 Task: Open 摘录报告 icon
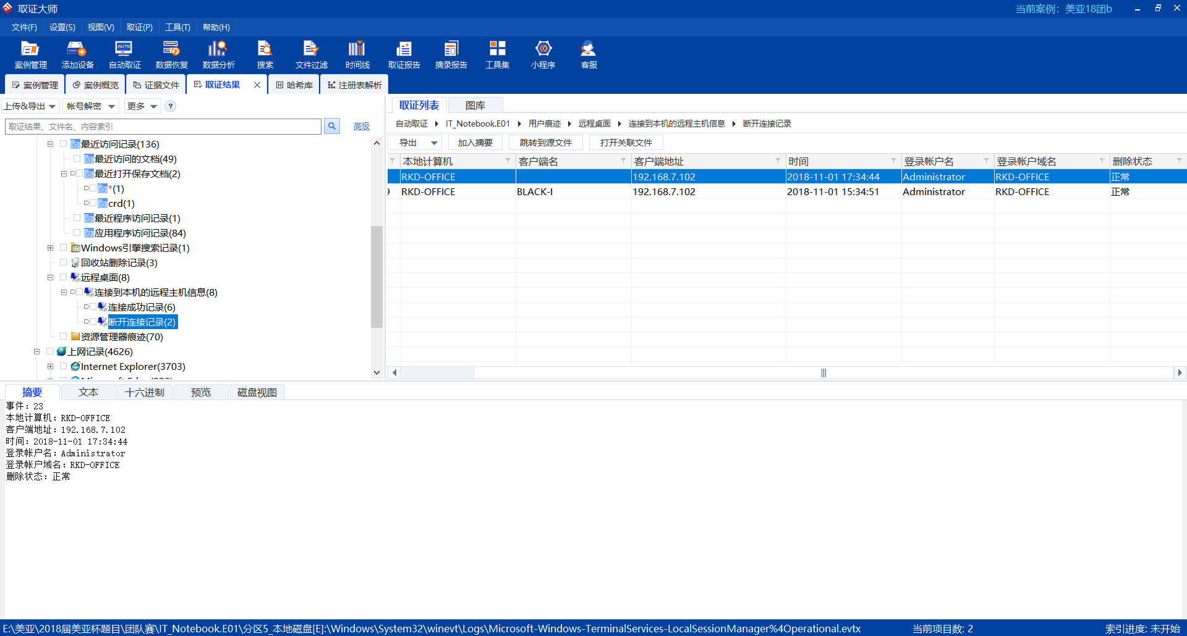click(451, 55)
